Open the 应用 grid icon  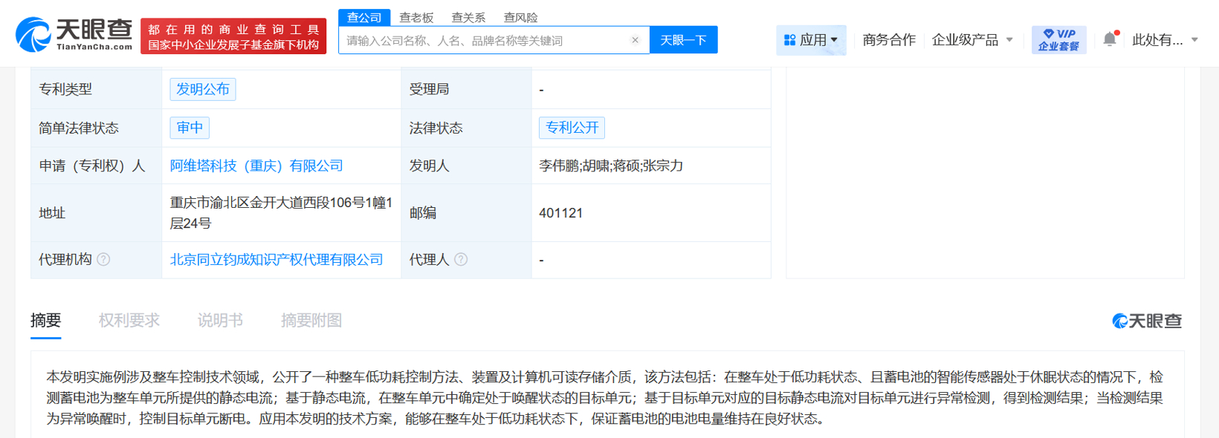pyautogui.click(x=789, y=40)
